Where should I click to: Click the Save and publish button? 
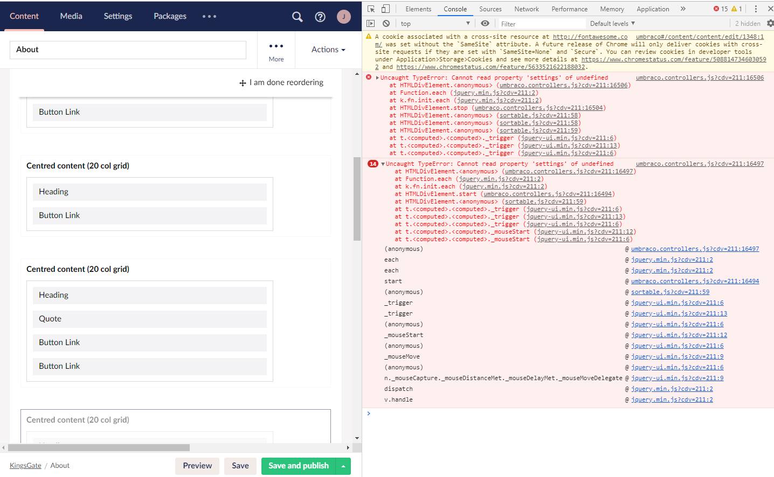[x=298, y=466]
